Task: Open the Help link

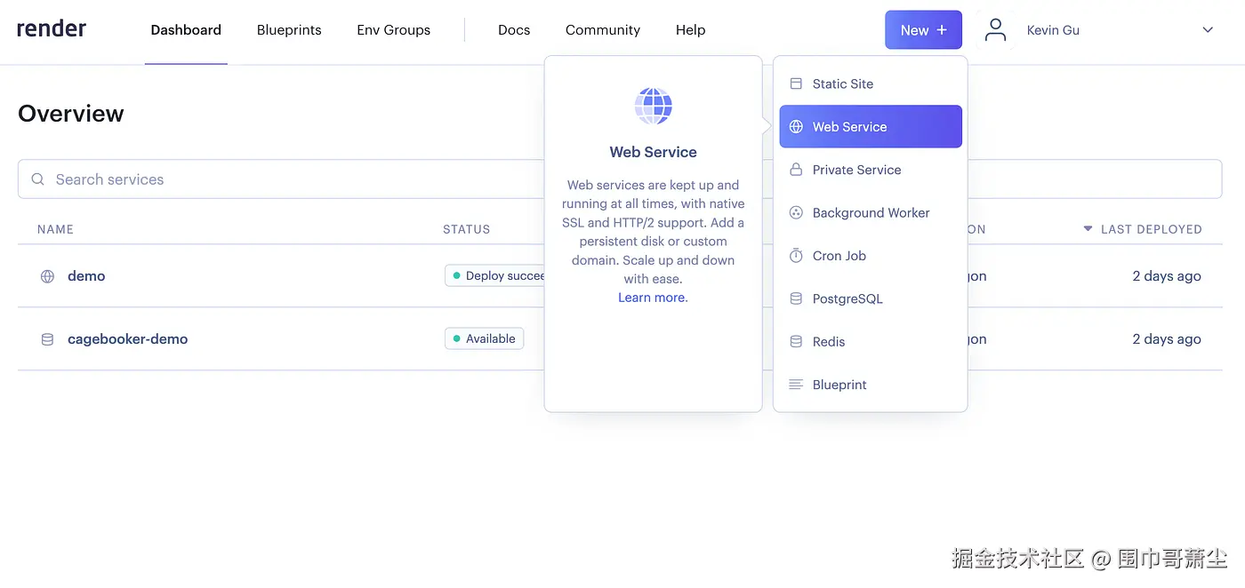Action: tap(690, 30)
